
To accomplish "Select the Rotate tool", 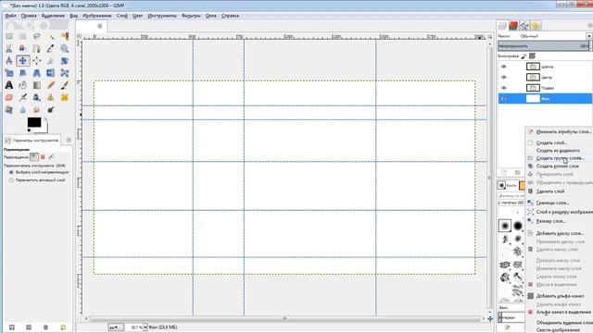I will pos(65,60).
